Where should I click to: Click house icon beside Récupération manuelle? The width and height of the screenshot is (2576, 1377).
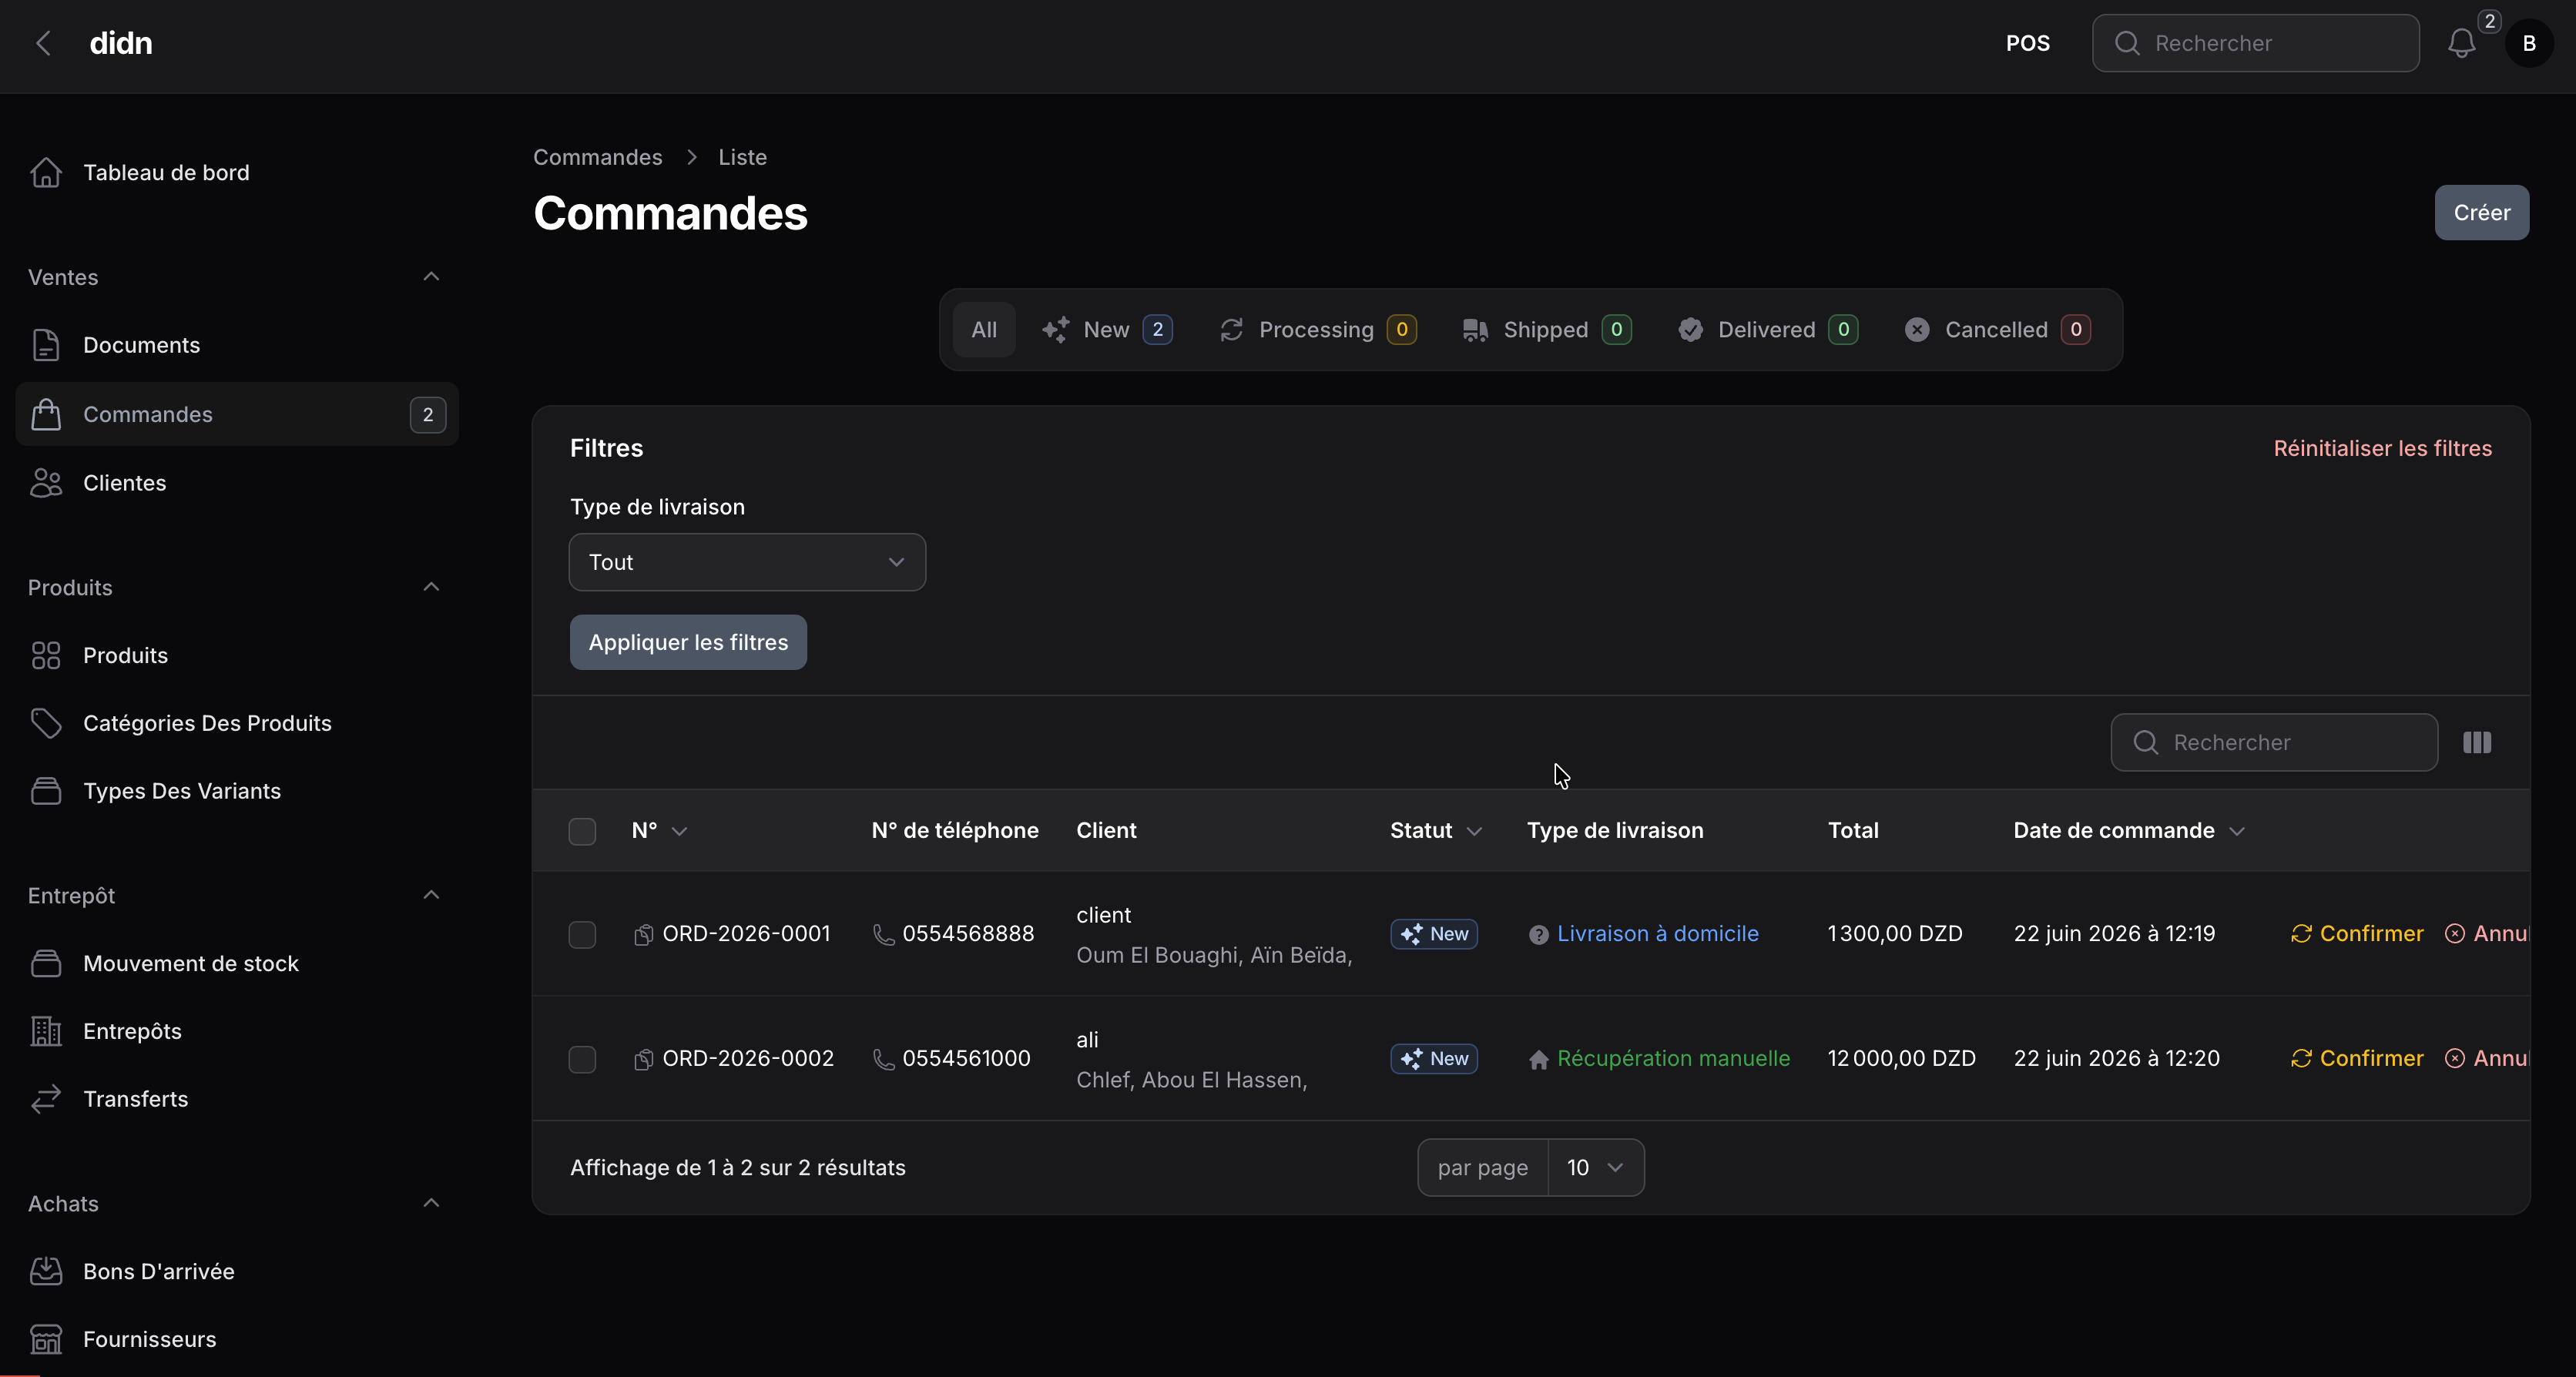1538,1059
